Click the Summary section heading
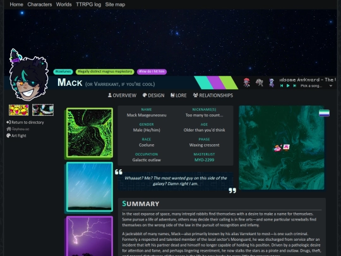 click(140, 204)
